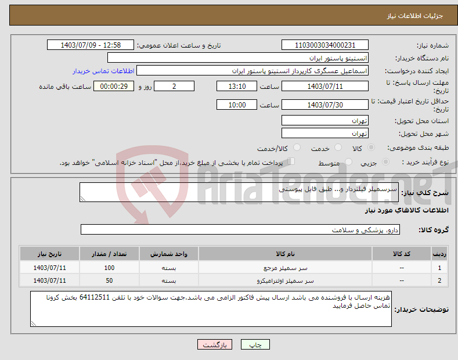Select the جزیی purchase type radio
Image resolution: width=458 pixels, height=360 pixels.
(x=385, y=161)
